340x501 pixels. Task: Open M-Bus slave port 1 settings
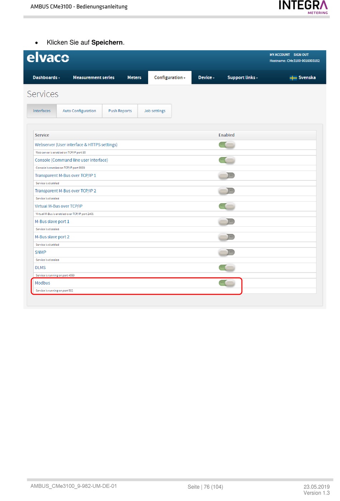click(x=52, y=222)
